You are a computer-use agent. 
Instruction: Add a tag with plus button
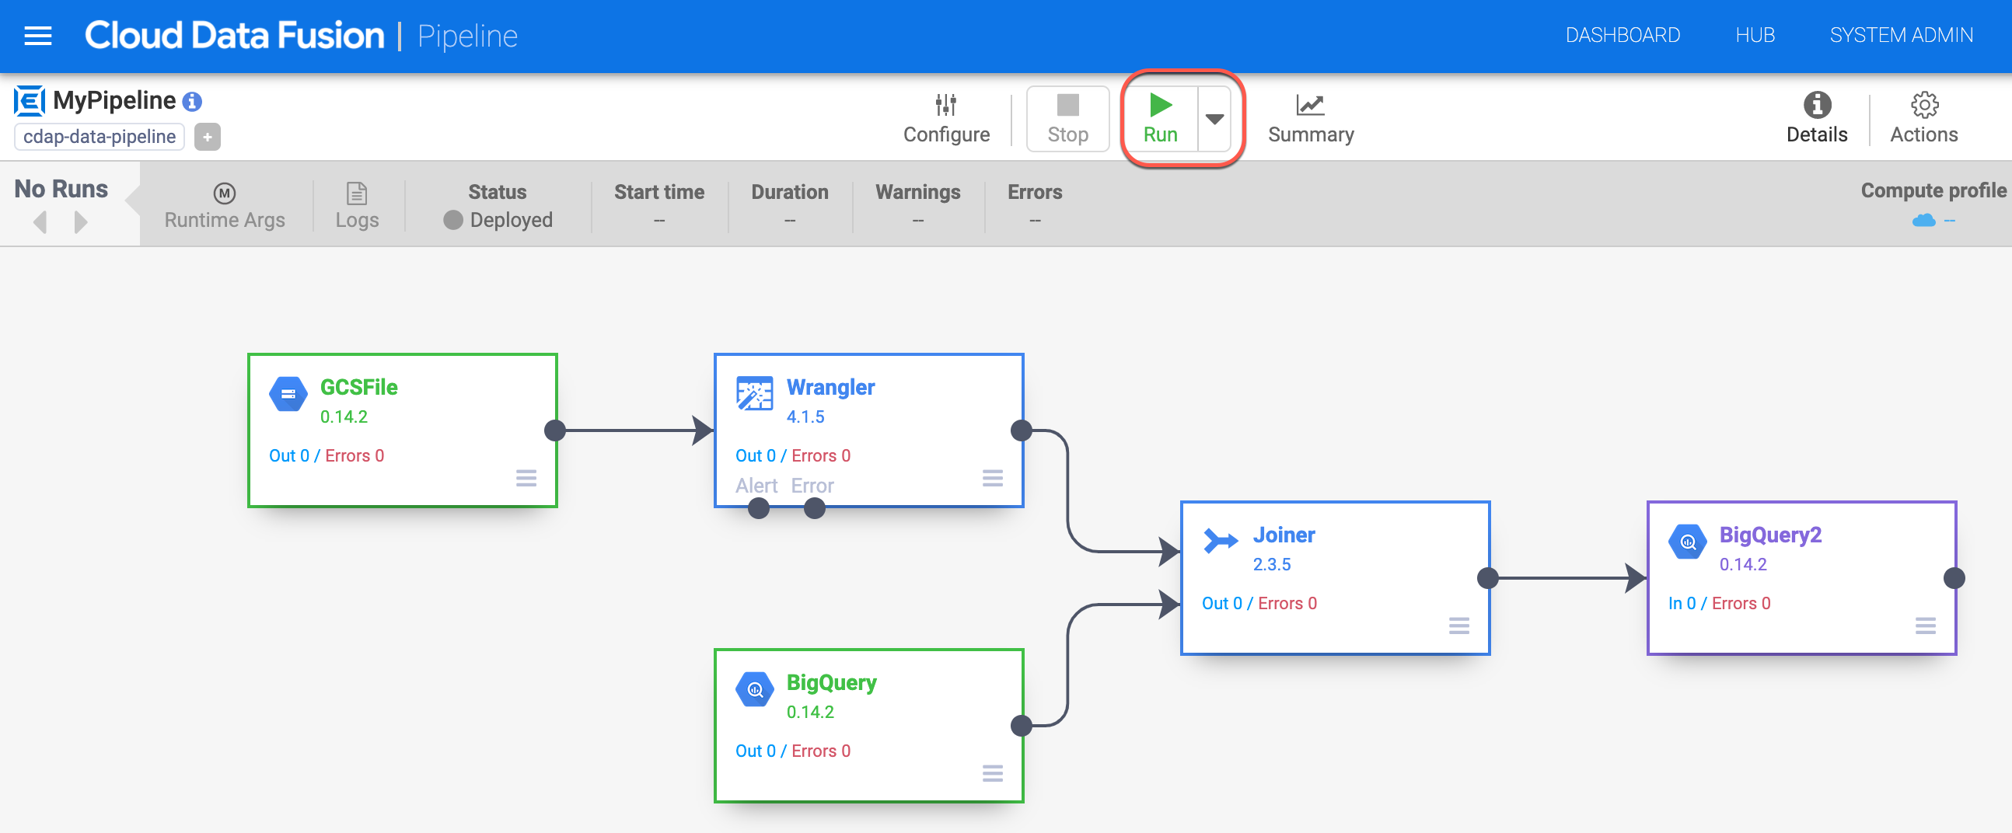pos(207,137)
